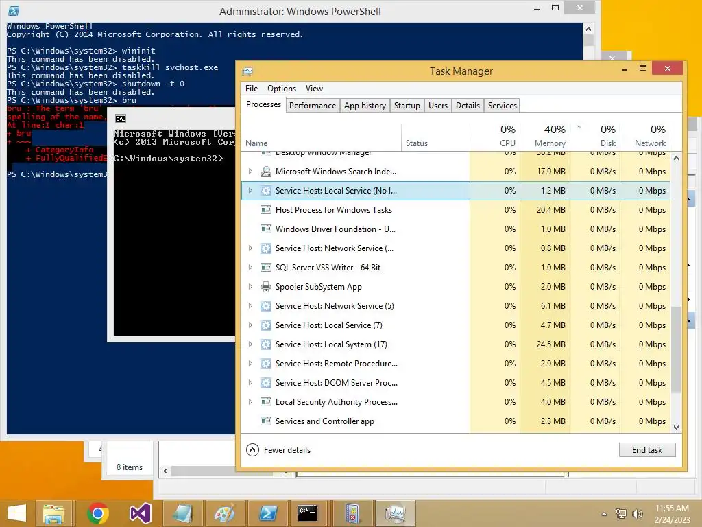Click the End task button
This screenshot has width=702, height=527.
tap(647, 450)
